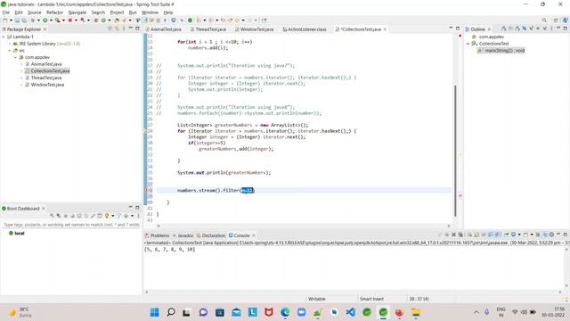The image size is (570, 321).
Task: Click the green Boot Dashboard circle icon in toolbar
Action: pyautogui.click(x=190, y=21)
